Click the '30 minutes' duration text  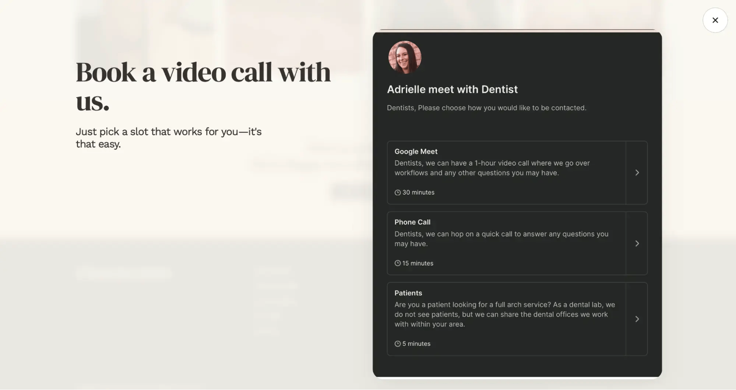pos(418,192)
